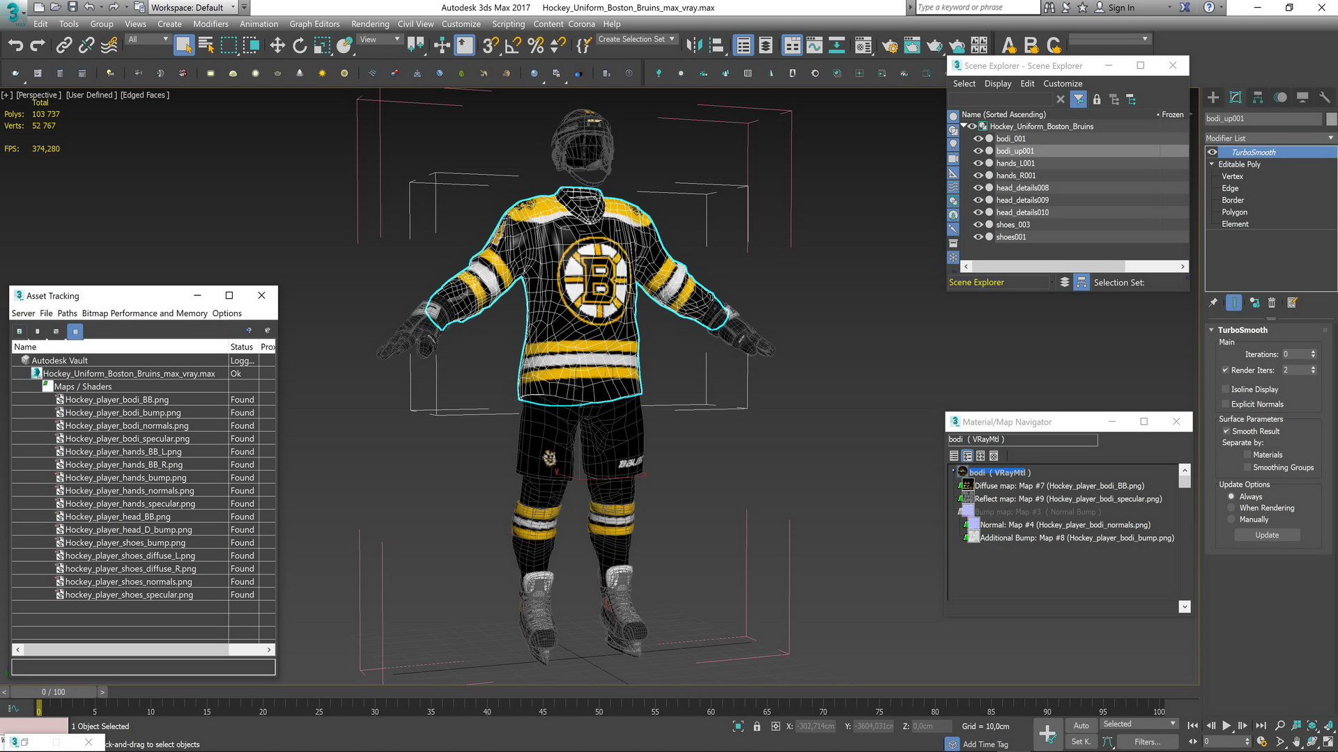Open the Create tab in command panel

1213,97
